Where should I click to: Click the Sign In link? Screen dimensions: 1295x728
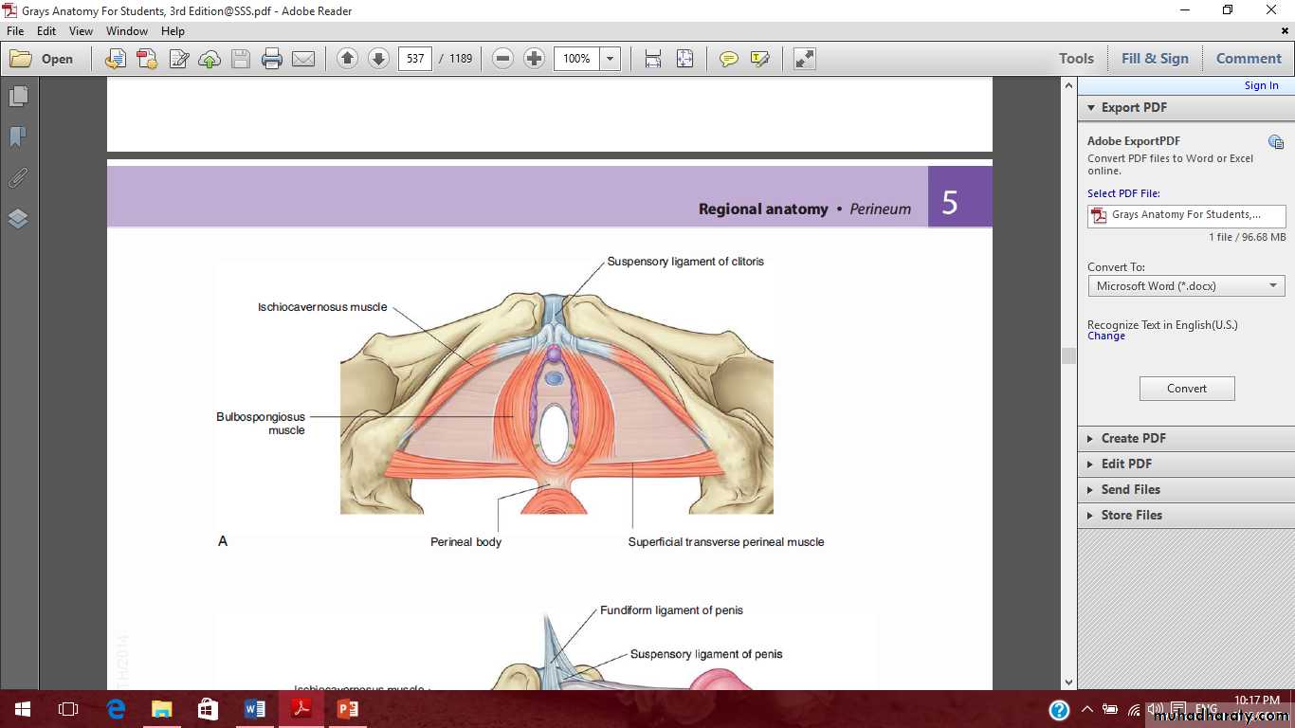1261,85
